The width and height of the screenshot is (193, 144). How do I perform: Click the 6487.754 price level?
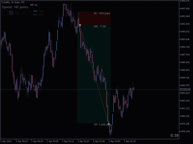tap(185, 55)
